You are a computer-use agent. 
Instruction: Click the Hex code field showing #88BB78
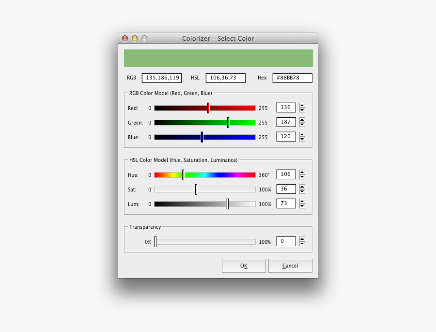coord(292,78)
